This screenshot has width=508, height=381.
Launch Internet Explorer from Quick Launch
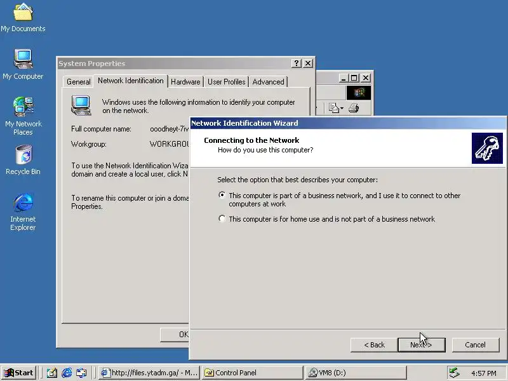67,373
